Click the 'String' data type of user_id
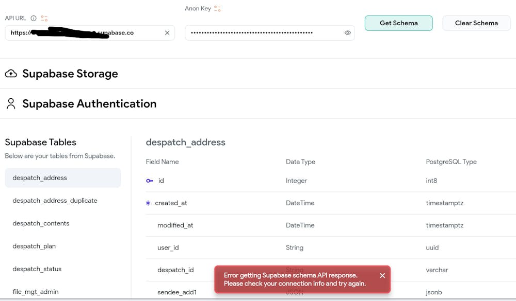 coord(295,248)
